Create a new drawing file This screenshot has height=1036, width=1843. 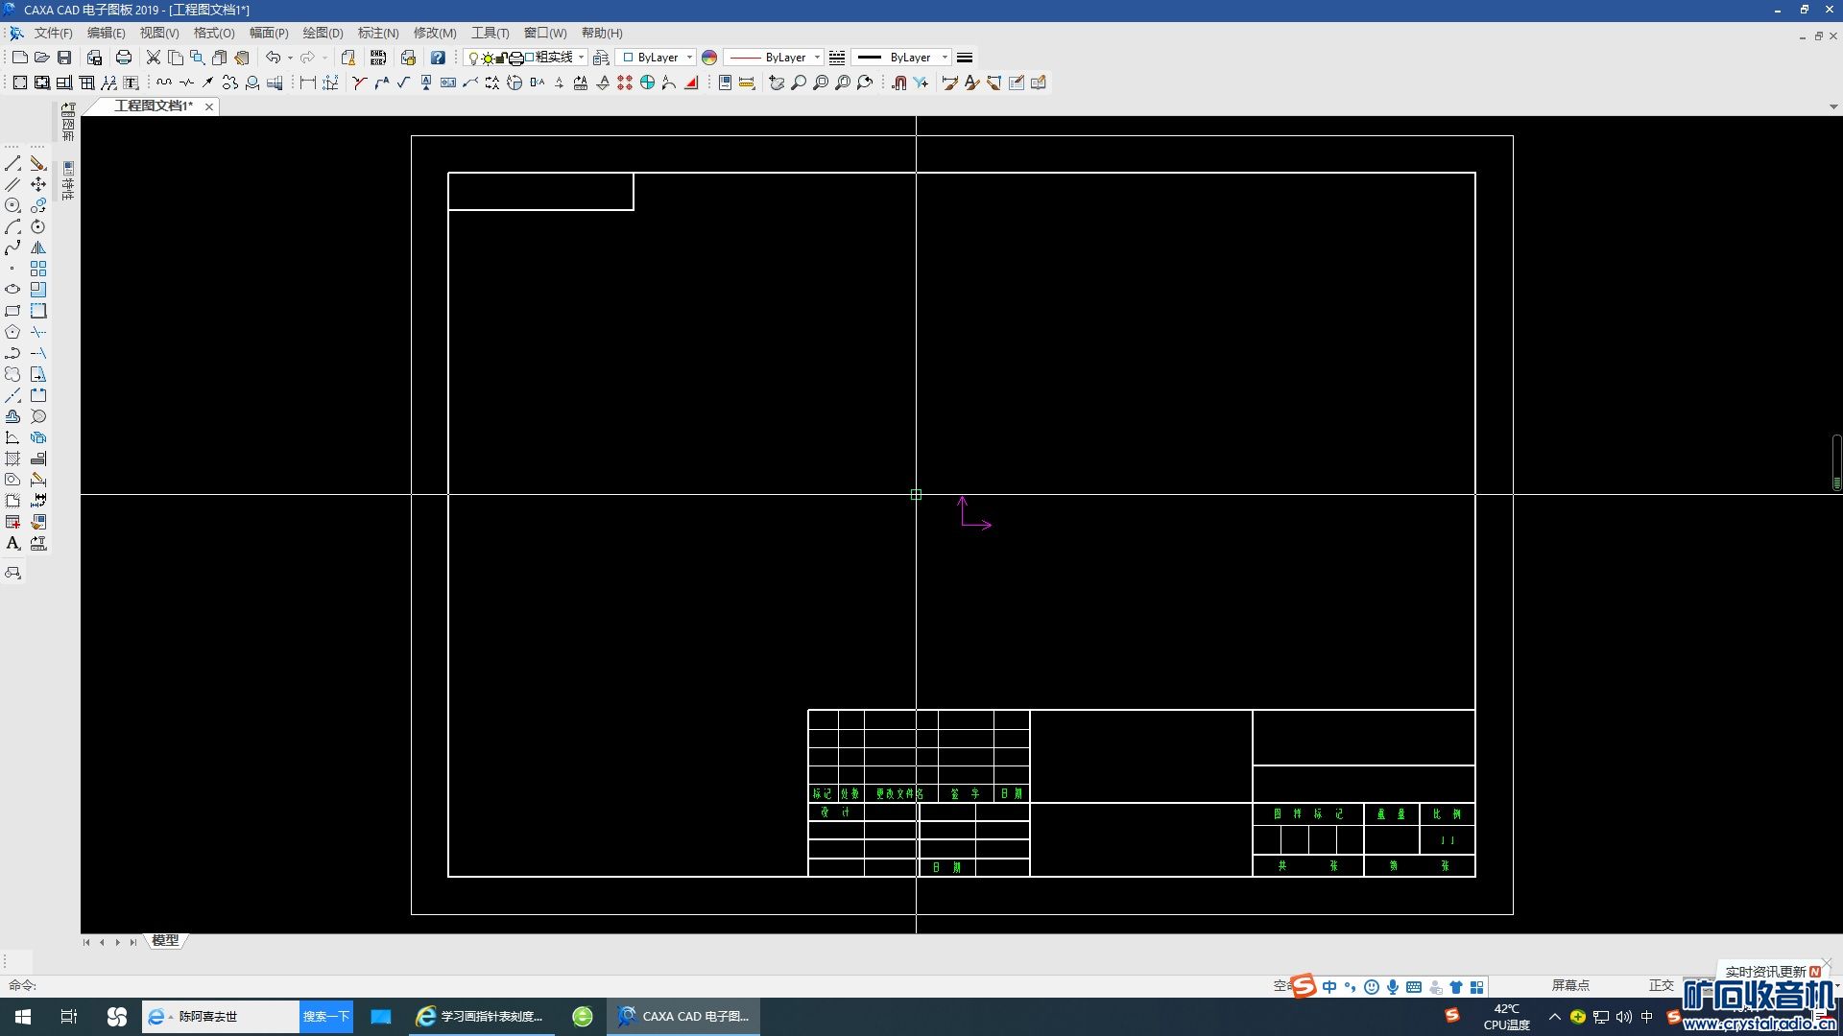point(19,58)
